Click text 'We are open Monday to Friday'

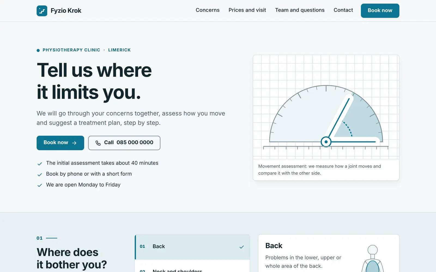click(x=83, y=185)
